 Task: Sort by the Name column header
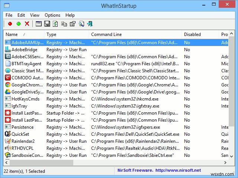point(24,34)
